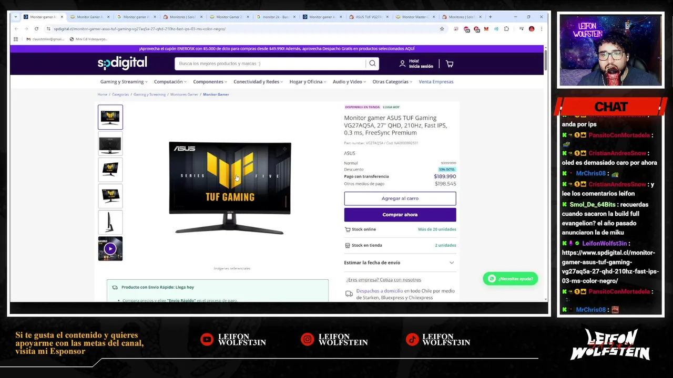The image size is (673, 378).
Task: Switch to the 'Monitor Master-C' tab
Action: 415,17
